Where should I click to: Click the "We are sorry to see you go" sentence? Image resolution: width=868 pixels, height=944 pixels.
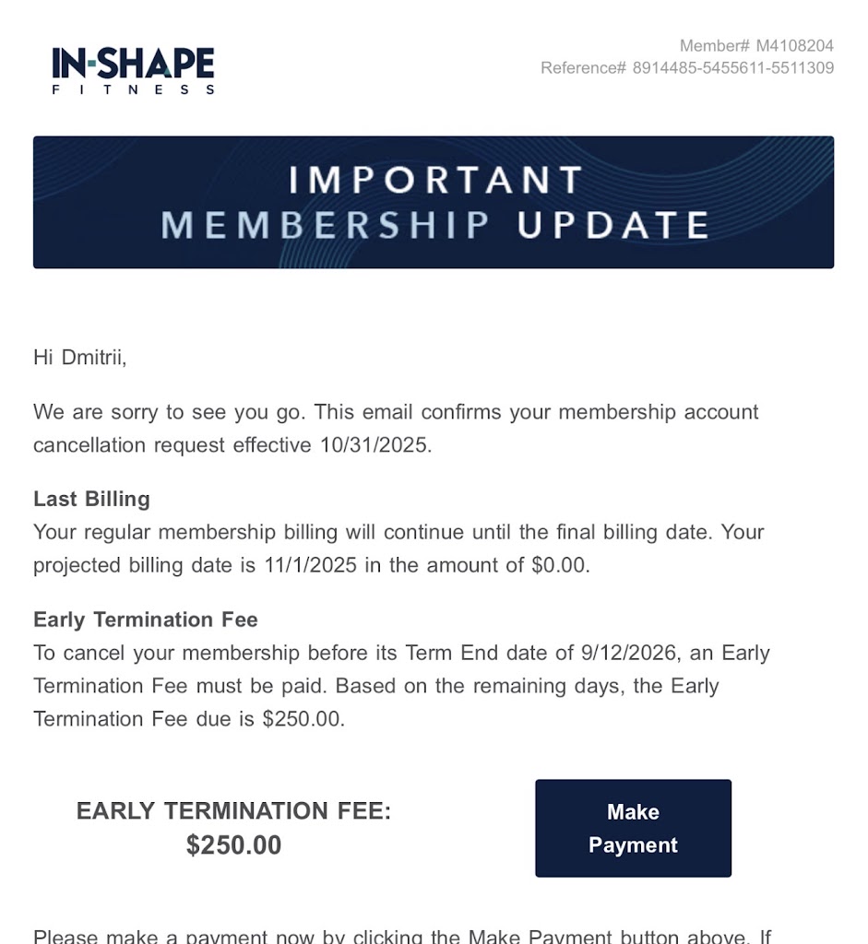coord(167,412)
